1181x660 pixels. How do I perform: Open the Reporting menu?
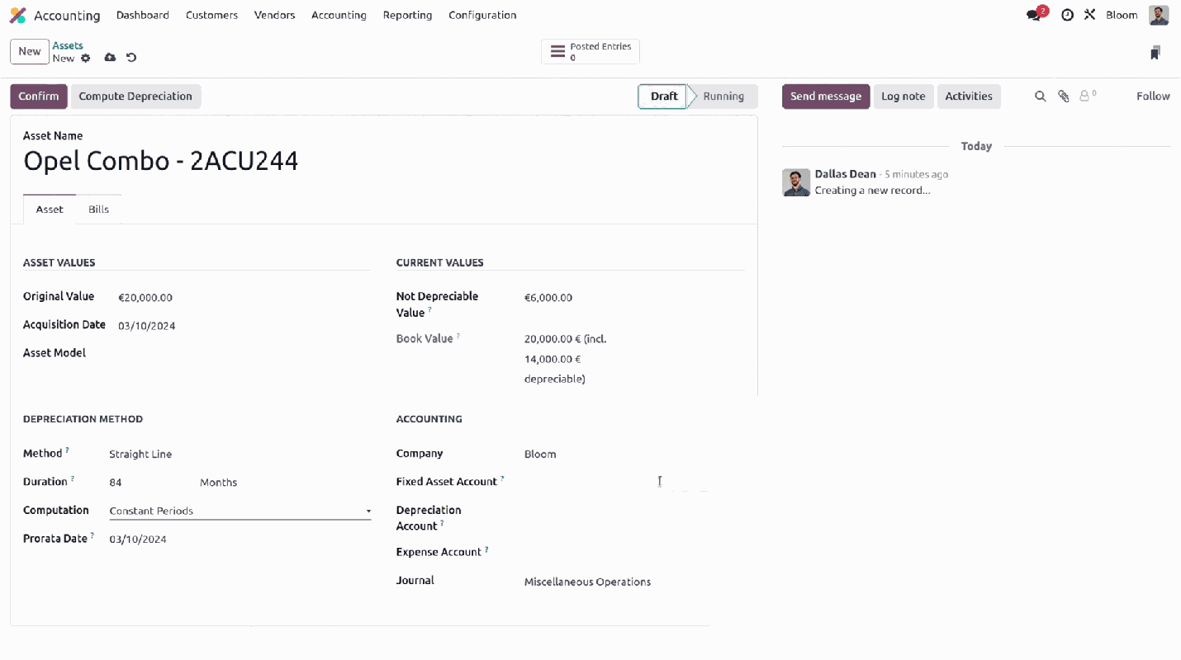[x=407, y=15]
